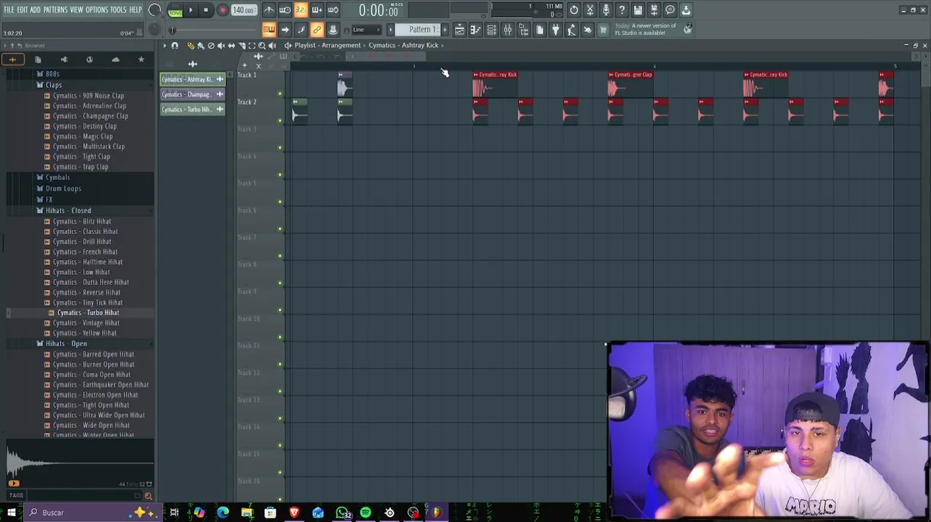Click the play button
Viewport: 931px width, 522px height.
190,10
